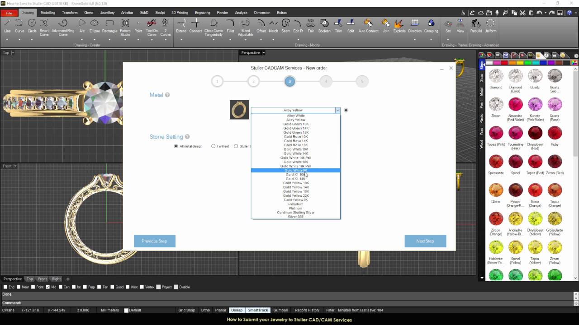
Task: Enable the End osnap checkbox
Action: pos(5,287)
